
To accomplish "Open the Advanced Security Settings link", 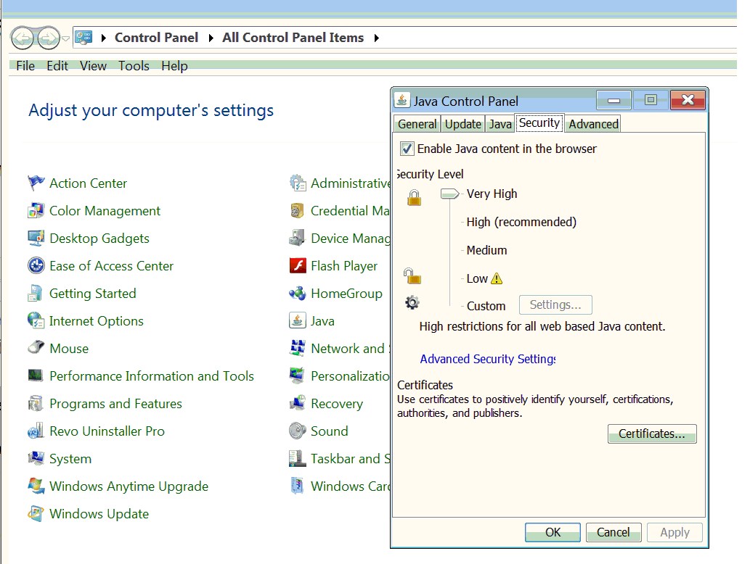I will pos(487,358).
